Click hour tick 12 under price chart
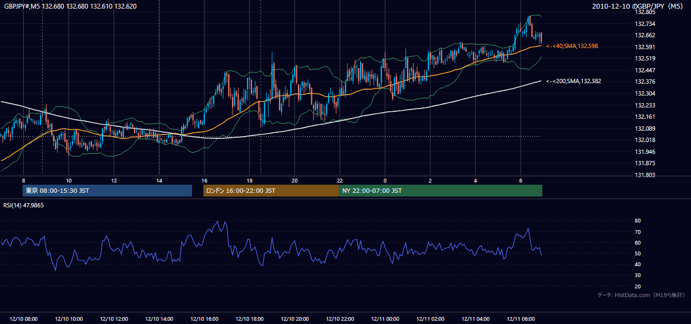The width and height of the screenshot is (691, 324). pyautogui.click(x=114, y=180)
